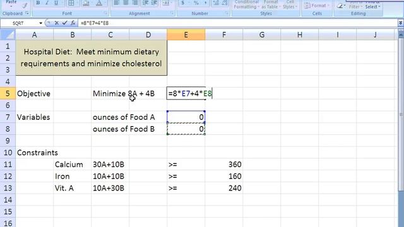Screen dimensions: 404x227
Task: Open the Paste dropdown arrow
Action: 11,6
